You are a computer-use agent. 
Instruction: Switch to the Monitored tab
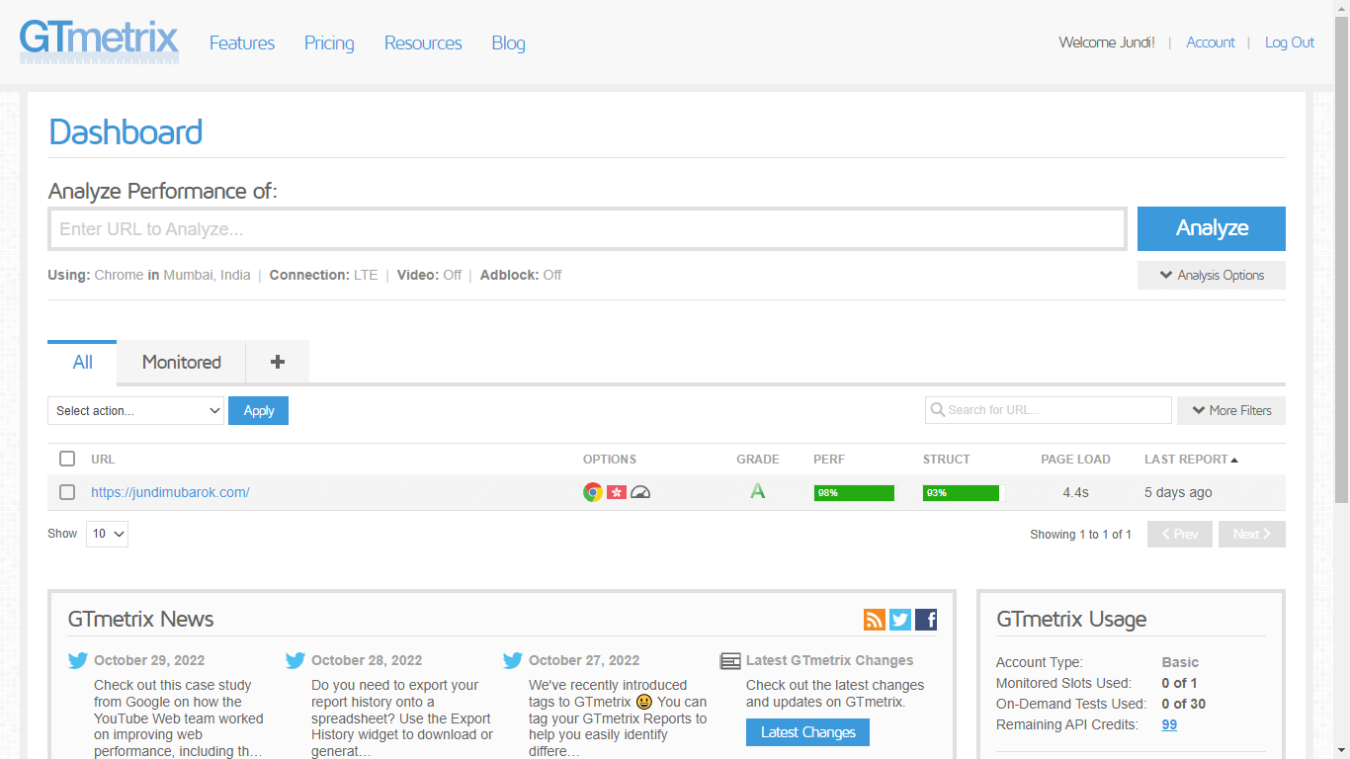pos(181,362)
